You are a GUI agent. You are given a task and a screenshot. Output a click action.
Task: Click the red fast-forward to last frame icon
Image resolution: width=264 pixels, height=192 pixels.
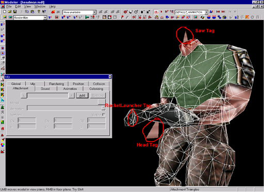pyautogui.click(x=223, y=12)
